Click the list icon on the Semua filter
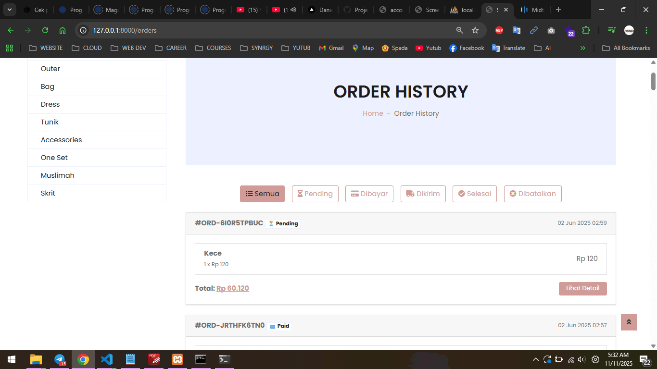Image resolution: width=657 pixels, height=369 pixels. click(x=249, y=194)
